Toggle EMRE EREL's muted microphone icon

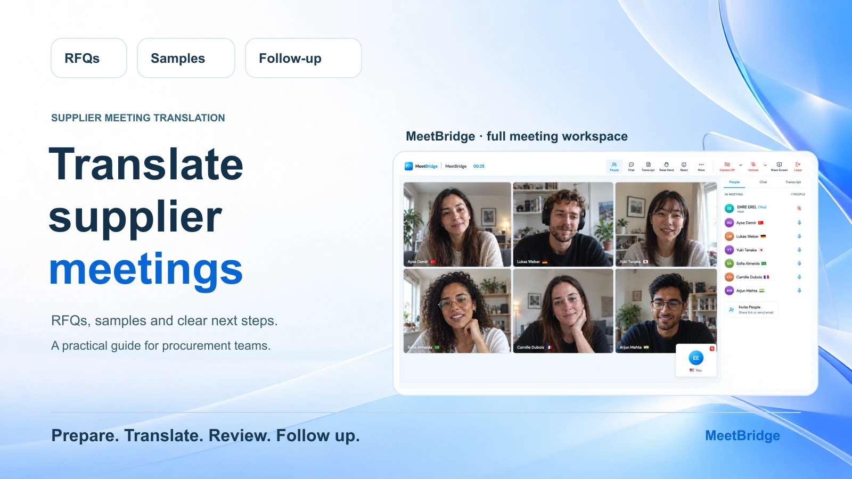coord(799,208)
